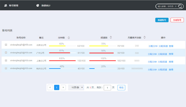The image size is (186, 107).
Task: Click the 冻结账号 button
Action: [177, 20]
